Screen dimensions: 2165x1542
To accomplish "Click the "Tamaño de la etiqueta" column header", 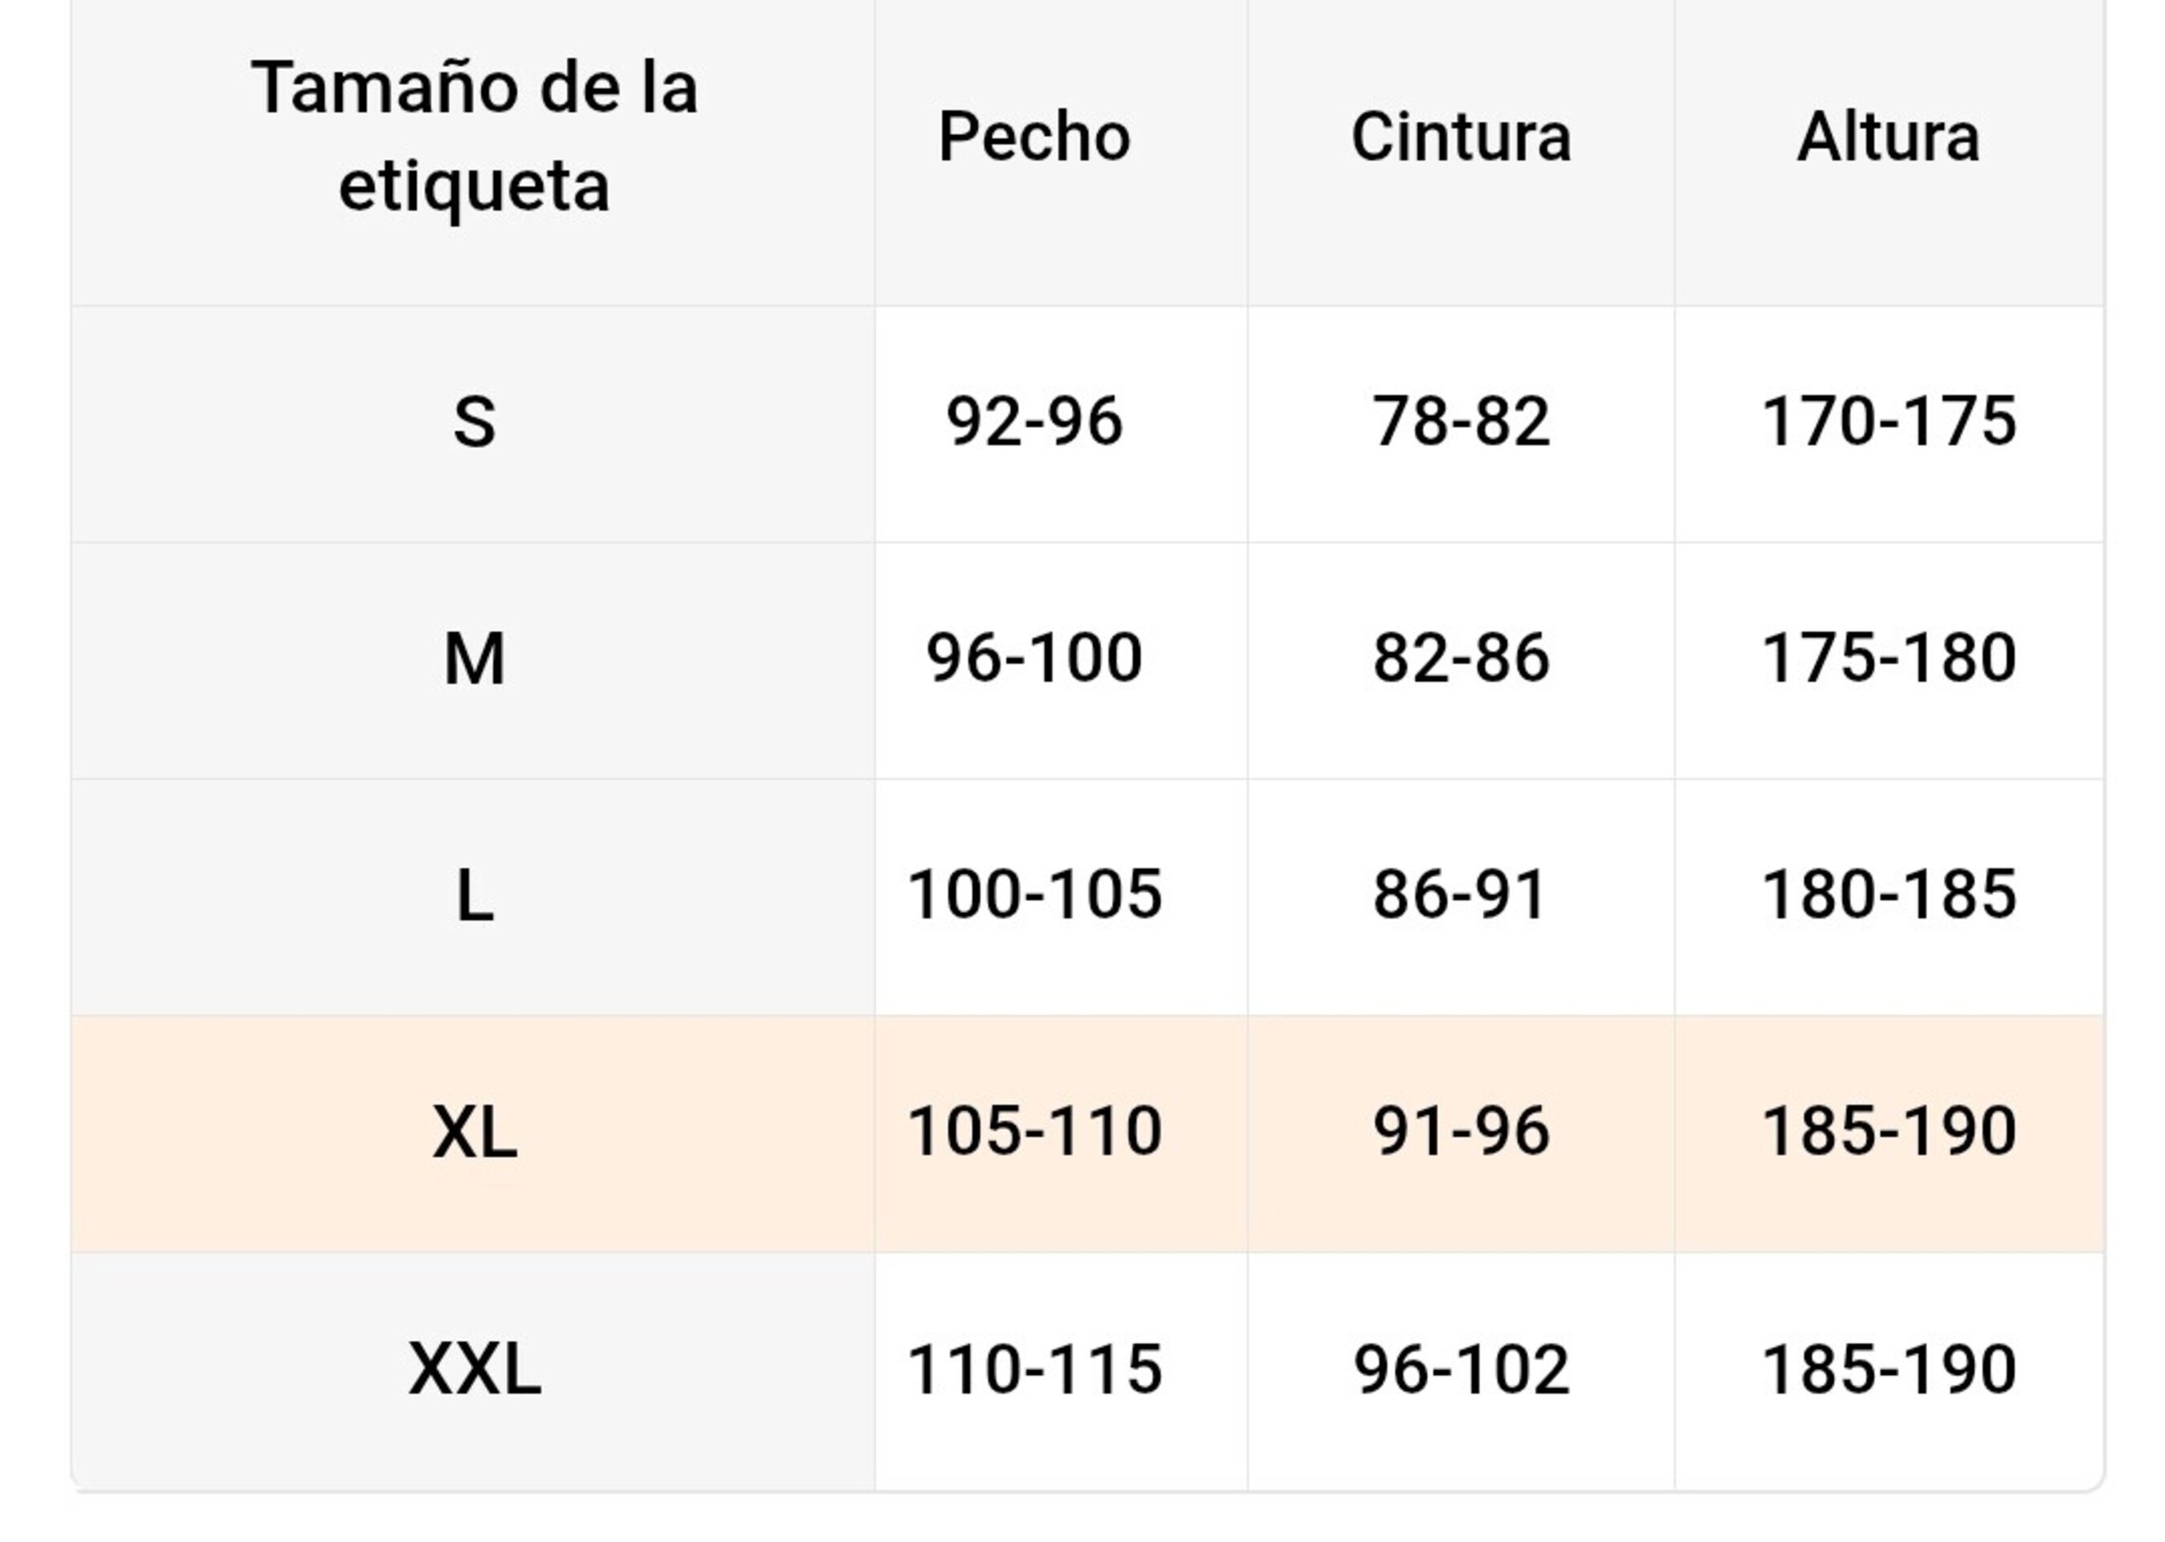I will pyautogui.click(x=474, y=136).
